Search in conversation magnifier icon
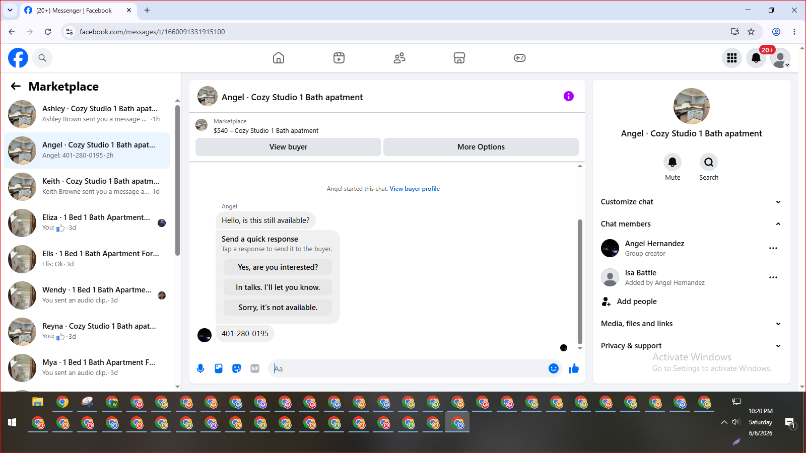The image size is (806, 453). point(709,162)
